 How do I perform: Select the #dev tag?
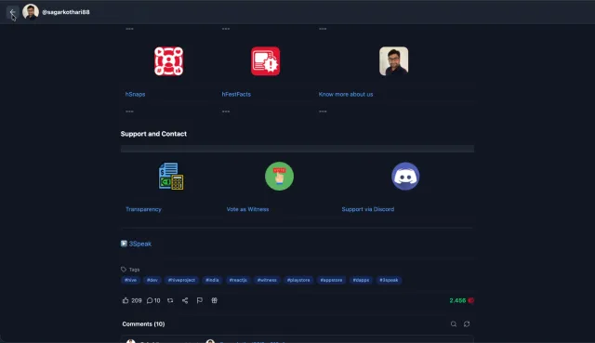click(x=152, y=280)
